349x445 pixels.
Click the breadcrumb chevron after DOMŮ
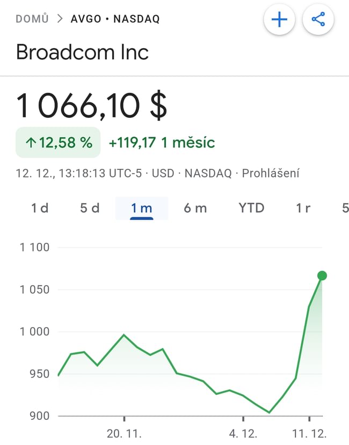(x=60, y=19)
